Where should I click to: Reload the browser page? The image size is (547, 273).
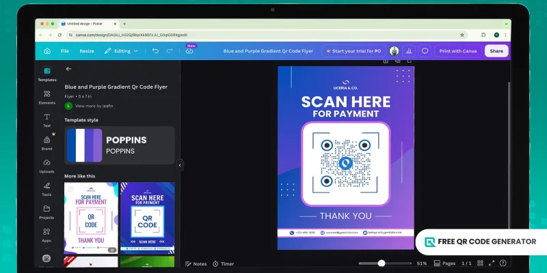pyautogui.click(x=59, y=35)
